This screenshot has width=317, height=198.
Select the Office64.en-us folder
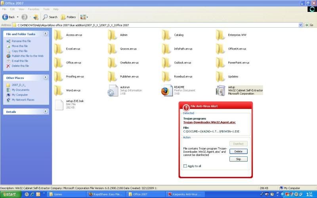pos(231,49)
